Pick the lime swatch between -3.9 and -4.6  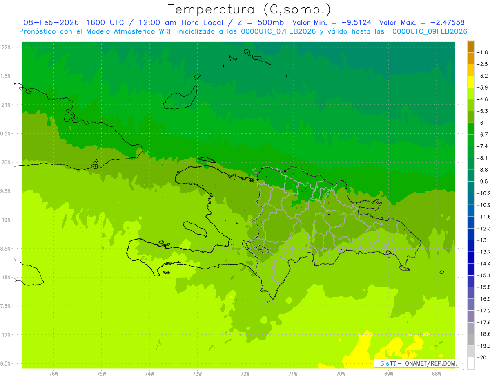tap(471, 94)
